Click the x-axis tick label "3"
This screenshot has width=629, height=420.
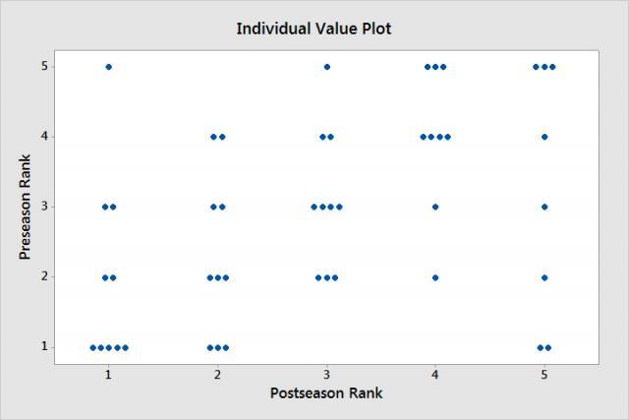(326, 375)
